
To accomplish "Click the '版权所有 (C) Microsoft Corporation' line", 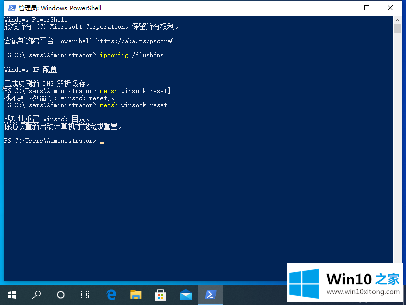I will click(91, 27).
